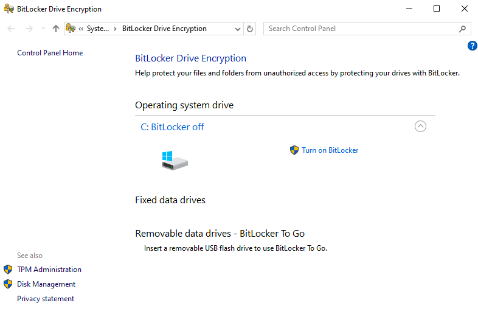Click the C: Windows drive icon

(x=175, y=161)
